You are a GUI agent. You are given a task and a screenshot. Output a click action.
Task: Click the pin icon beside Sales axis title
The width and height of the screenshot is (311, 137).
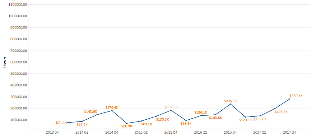(x=4, y=58)
